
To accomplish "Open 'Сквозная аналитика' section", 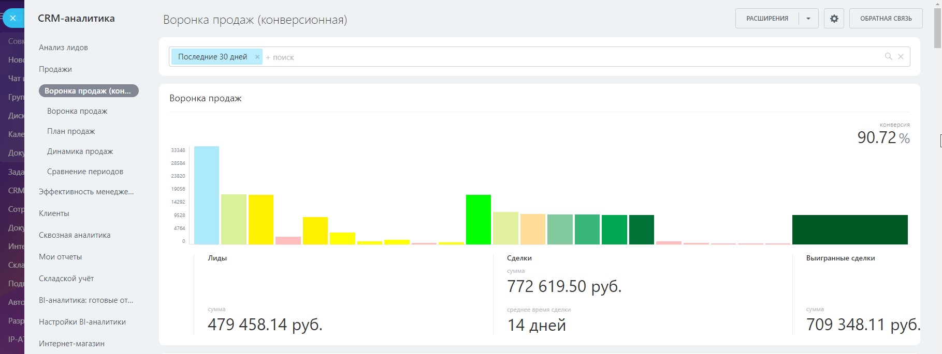I will [75, 235].
